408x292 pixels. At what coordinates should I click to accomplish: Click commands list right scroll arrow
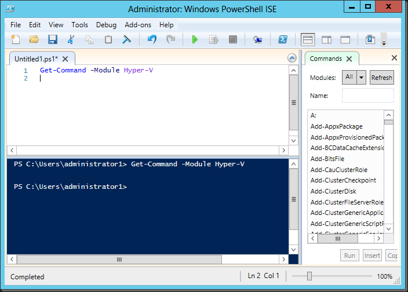coord(378,239)
